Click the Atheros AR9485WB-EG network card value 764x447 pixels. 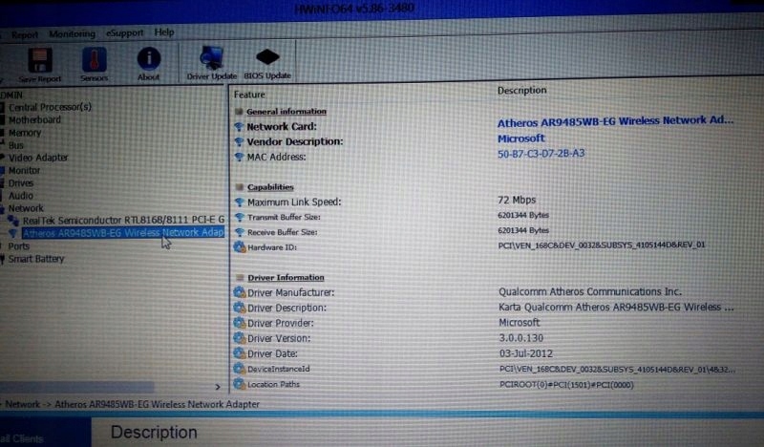click(615, 121)
